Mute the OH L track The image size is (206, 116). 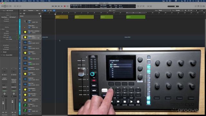pos(33,43)
